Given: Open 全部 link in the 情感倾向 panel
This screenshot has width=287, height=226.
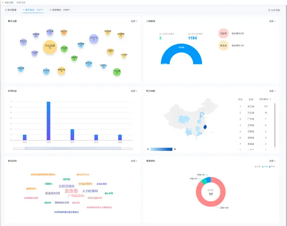Looking at the screenshot, I should (x=272, y=161).
